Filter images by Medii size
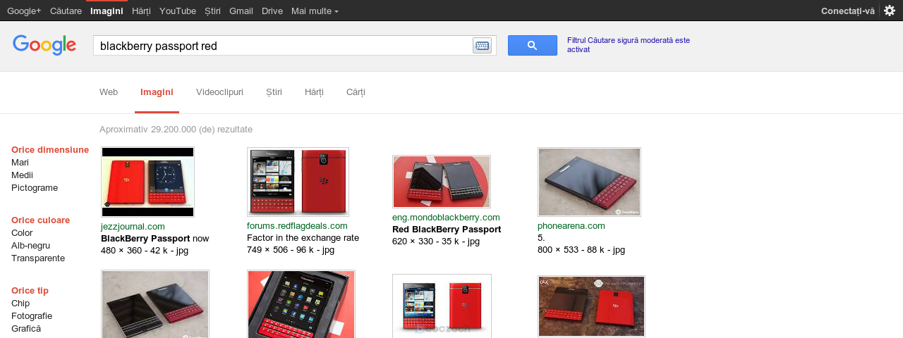The height and width of the screenshot is (338, 903). coord(22,175)
